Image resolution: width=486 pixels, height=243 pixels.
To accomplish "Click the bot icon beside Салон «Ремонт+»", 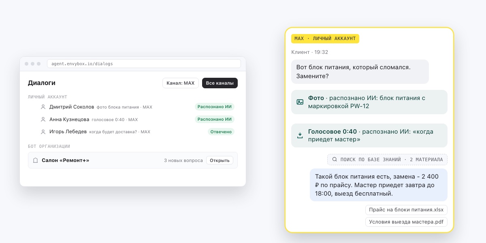I will tap(36, 160).
